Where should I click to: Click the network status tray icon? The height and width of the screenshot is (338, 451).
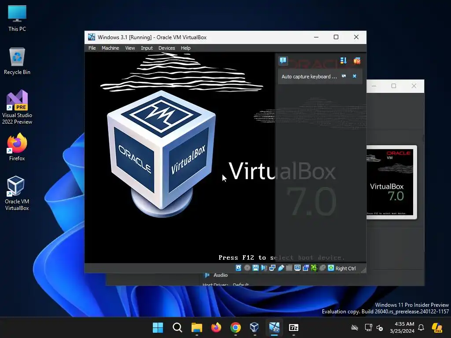368,327
